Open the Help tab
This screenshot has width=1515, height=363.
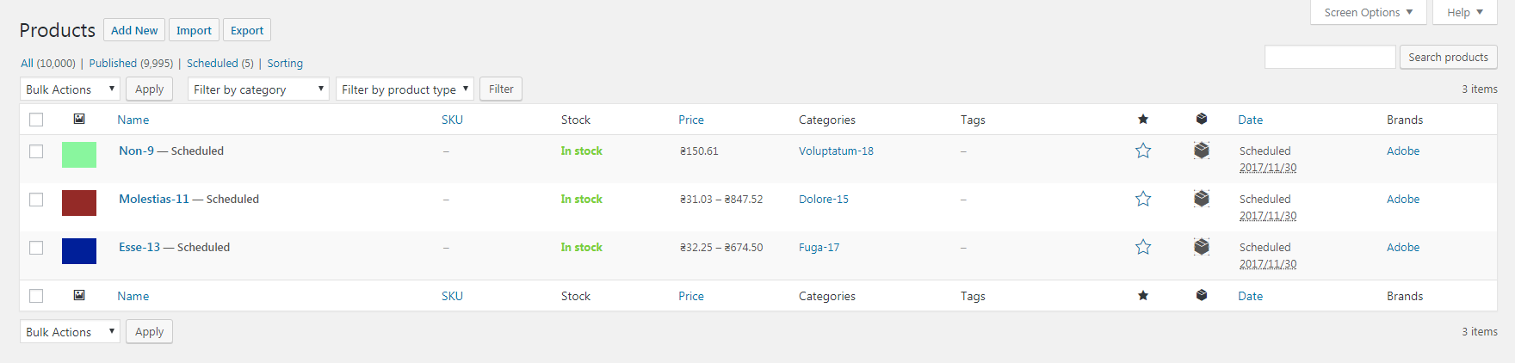click(x=1465, y=12)
